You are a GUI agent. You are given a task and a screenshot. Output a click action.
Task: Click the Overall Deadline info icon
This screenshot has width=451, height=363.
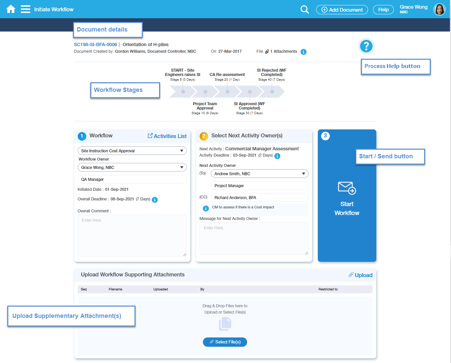155,200
